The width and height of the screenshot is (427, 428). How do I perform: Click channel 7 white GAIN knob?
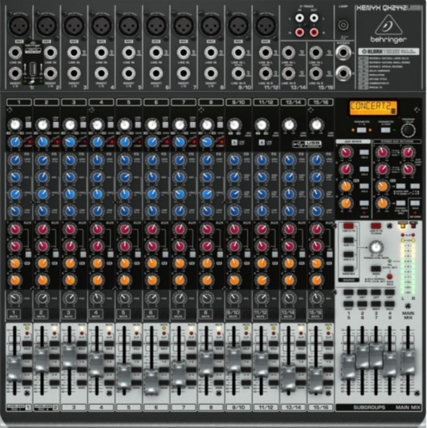(180, 125)
